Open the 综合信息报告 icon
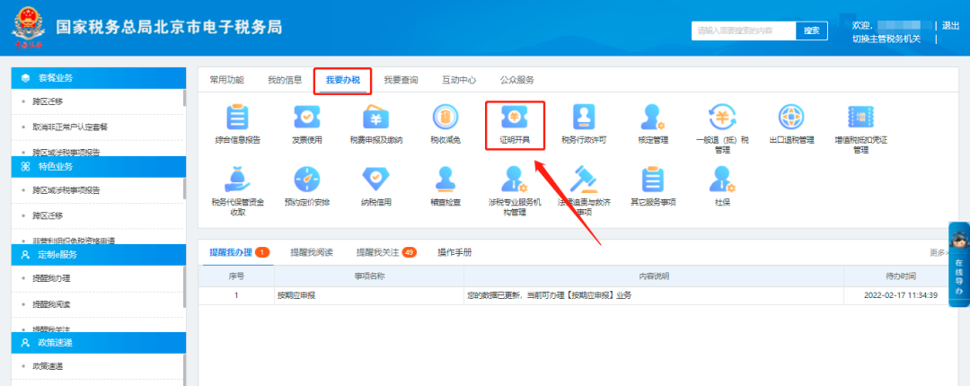 tap(237, 117)
